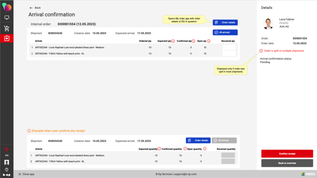
Task: Switch the EN language selector
Action: pyautogui.click(x=7, y=156)
